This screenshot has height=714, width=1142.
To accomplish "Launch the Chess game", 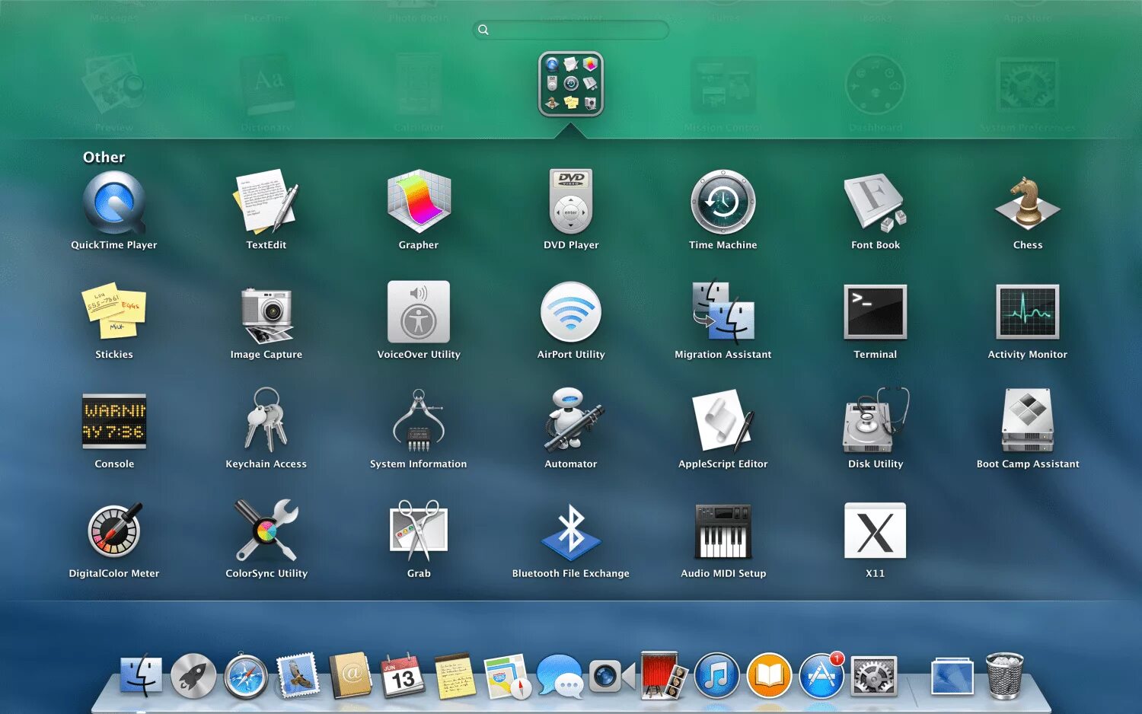I will [x=1028, y=203].
